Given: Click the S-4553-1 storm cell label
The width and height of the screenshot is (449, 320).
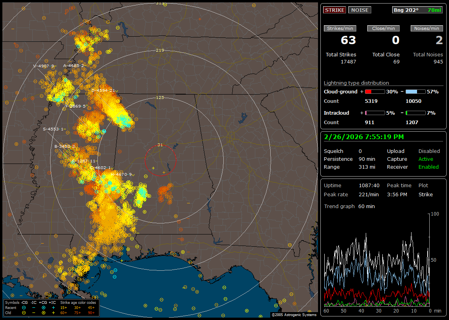Looking at the screenshot, I should 54,129.
